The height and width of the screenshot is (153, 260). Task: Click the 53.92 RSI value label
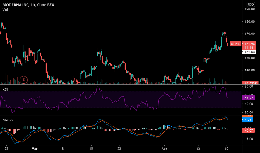249,98
